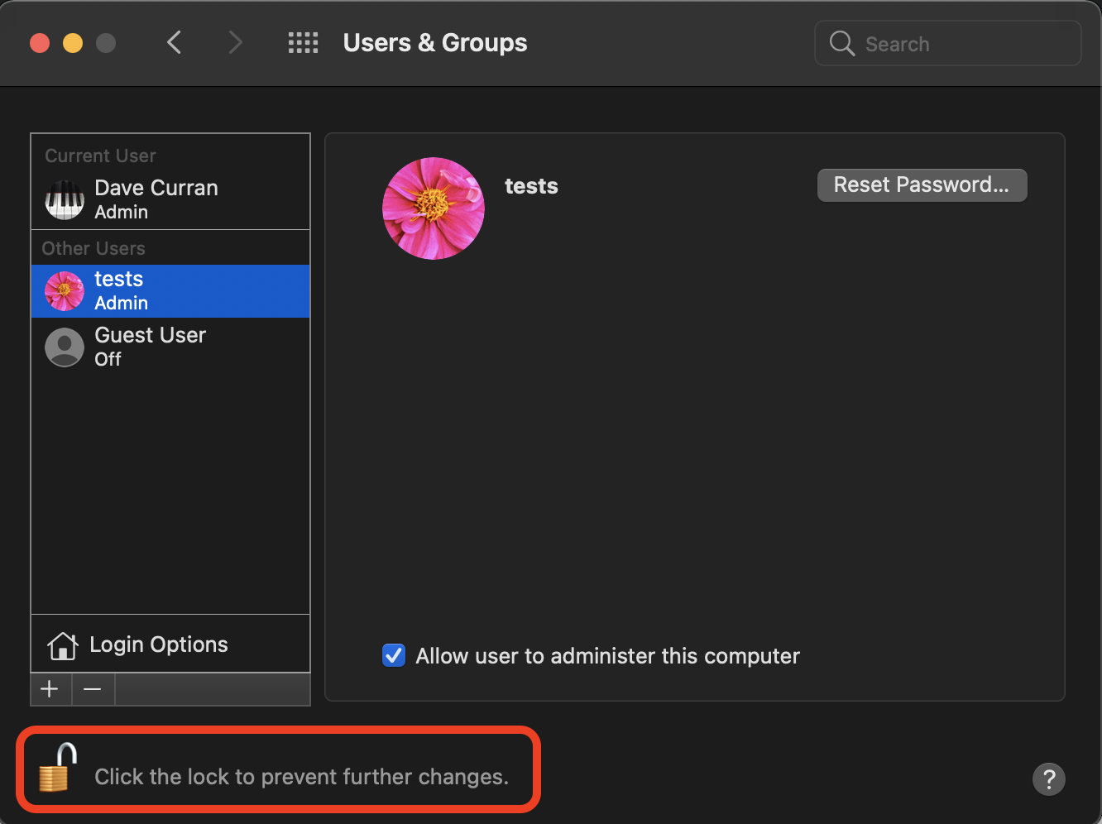Open help with the question mark button
The width and height of the screenshot is (1102, 824).
coord(1048,778)
